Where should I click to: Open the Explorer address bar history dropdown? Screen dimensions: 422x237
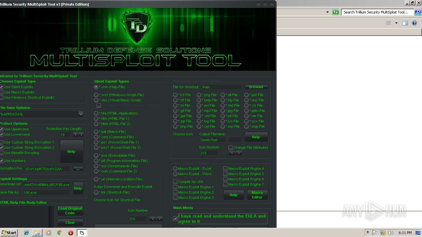(327, 12)
